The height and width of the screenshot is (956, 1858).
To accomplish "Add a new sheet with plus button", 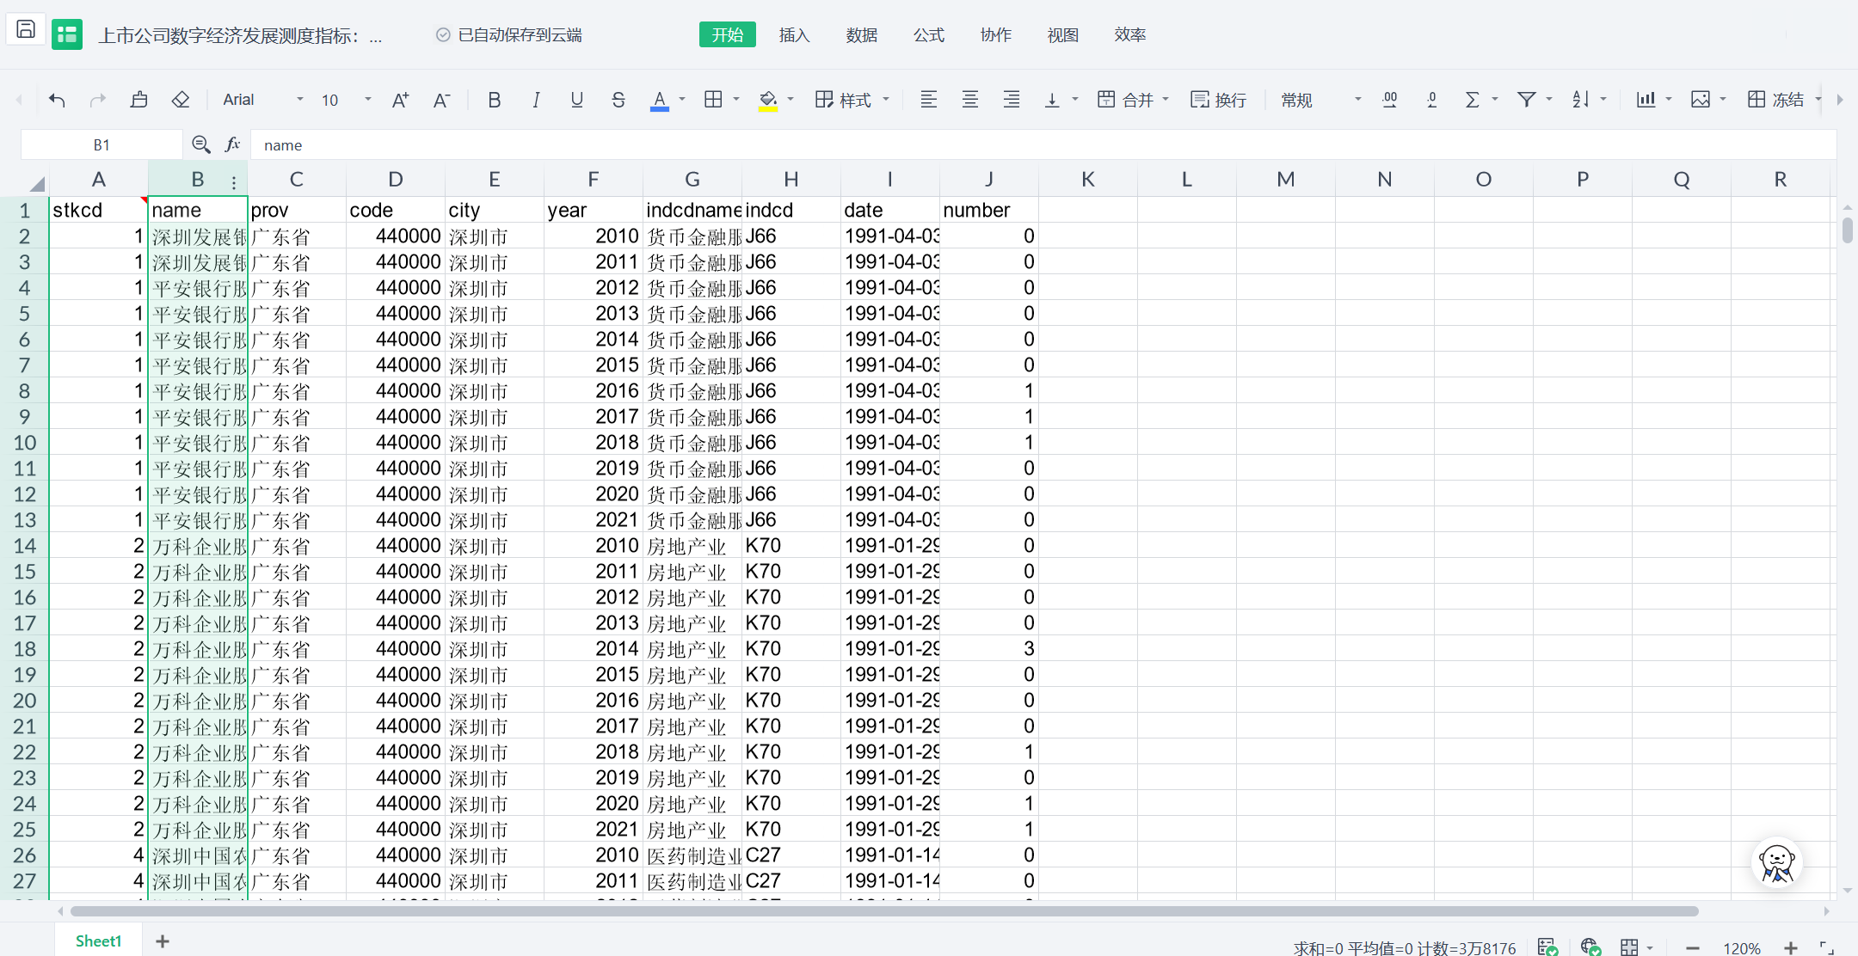I will pyautogui.click(x=162, y=941).
